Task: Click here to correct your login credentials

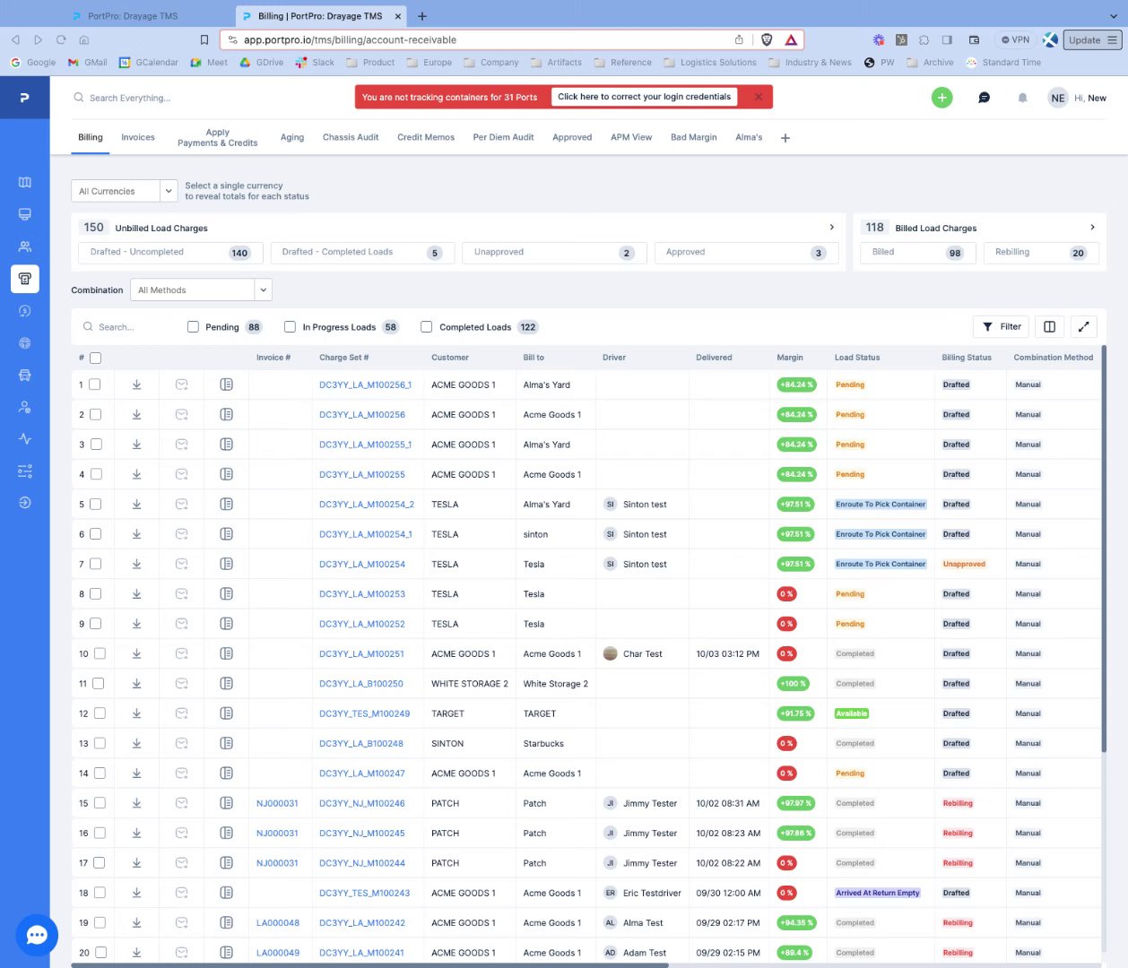Action: (x=644, y=97)
